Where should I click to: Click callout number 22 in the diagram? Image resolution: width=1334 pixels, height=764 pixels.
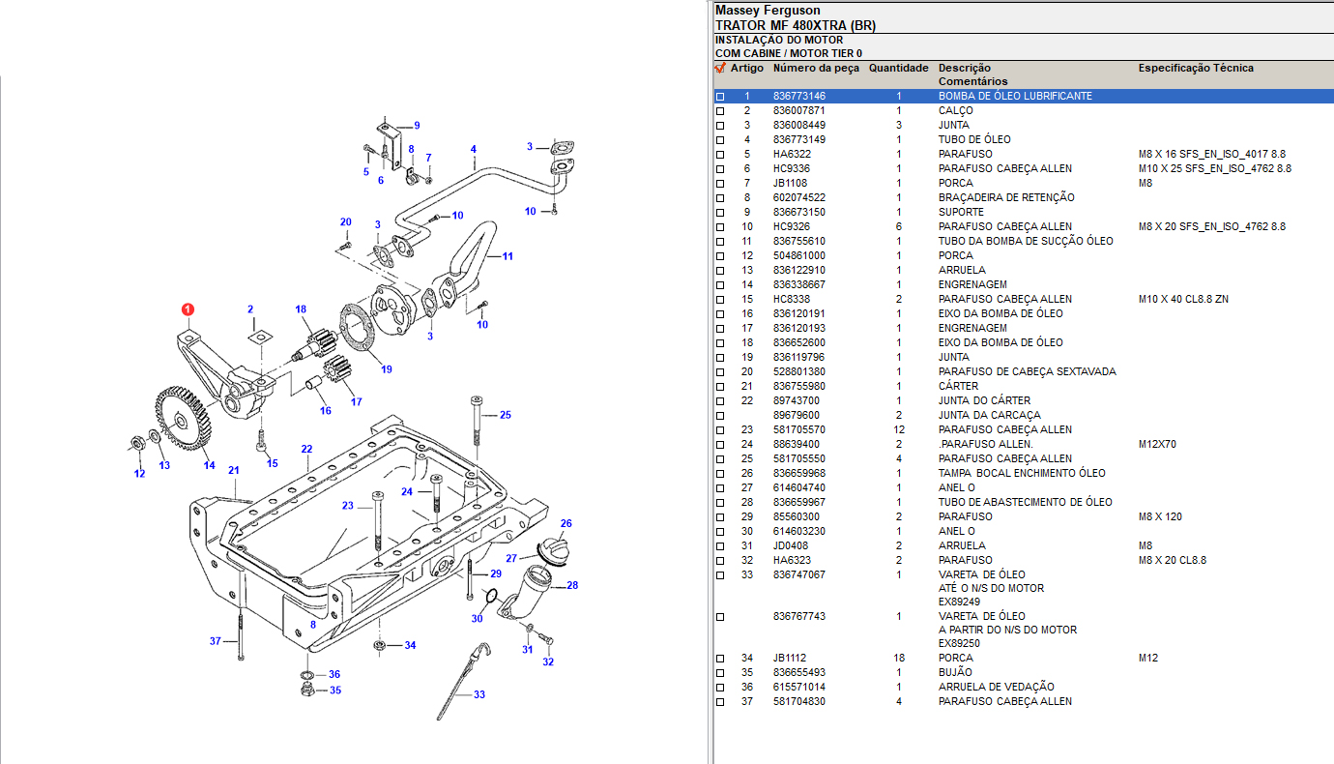click(x=306, y=449)
